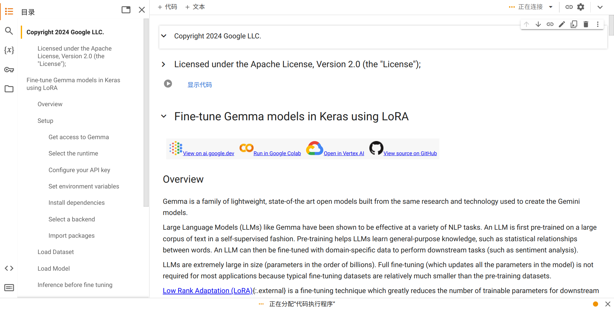Open the terminal panel icon

pyautogui.click(x=9, y=288)
